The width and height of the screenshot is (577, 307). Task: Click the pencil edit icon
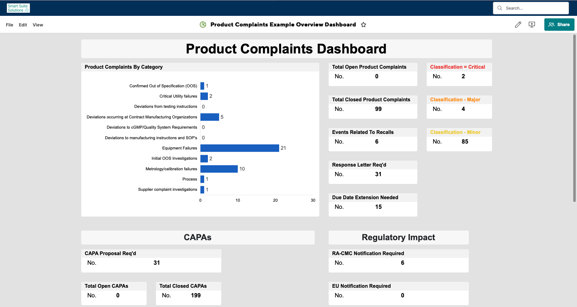coord(518,25)
